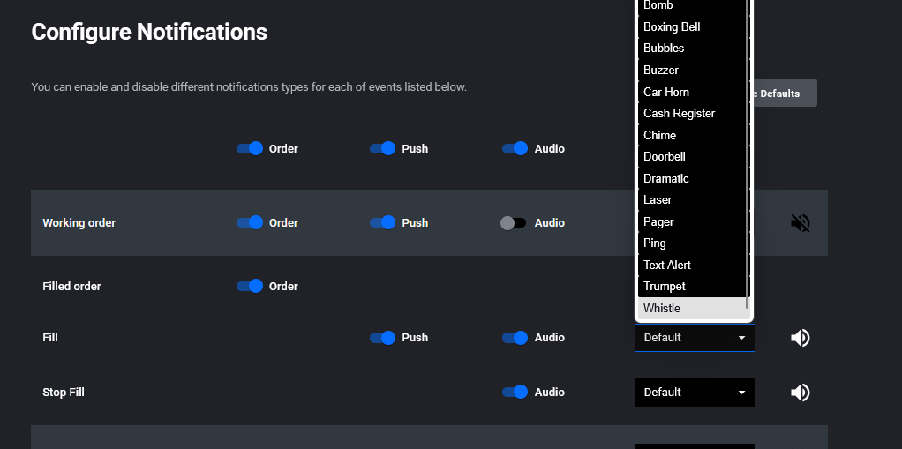Select Bomb from sound list
902x449 pixels.
pos(691,6)
